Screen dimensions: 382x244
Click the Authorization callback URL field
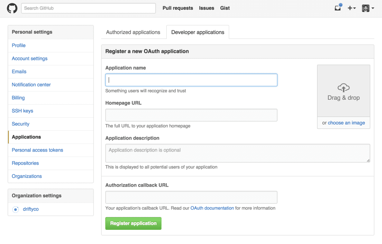pos(191,197)
